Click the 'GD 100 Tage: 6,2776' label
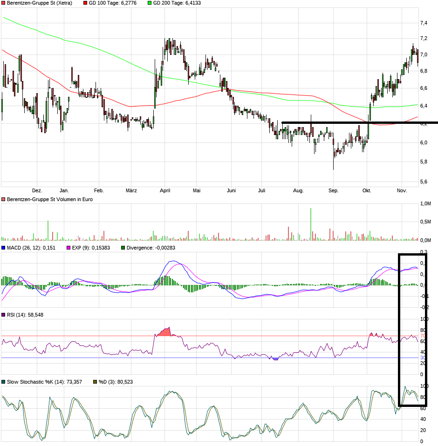This screenshot has width=438, height=446. click(113, 3)
